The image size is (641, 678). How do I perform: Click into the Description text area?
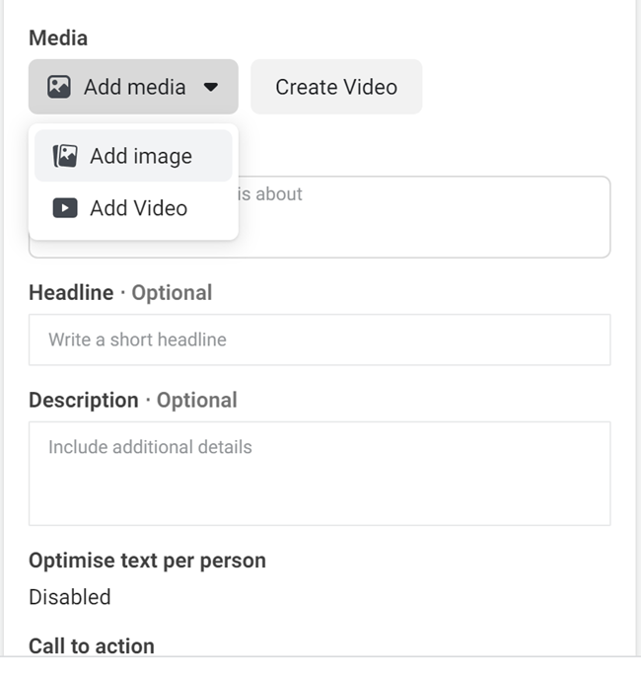[319, 473]
